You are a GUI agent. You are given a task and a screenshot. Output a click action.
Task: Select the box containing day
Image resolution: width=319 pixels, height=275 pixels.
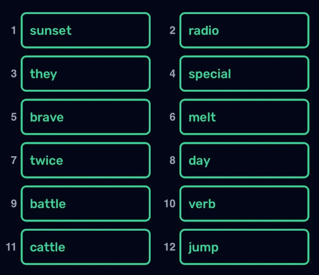click(244, 160)
